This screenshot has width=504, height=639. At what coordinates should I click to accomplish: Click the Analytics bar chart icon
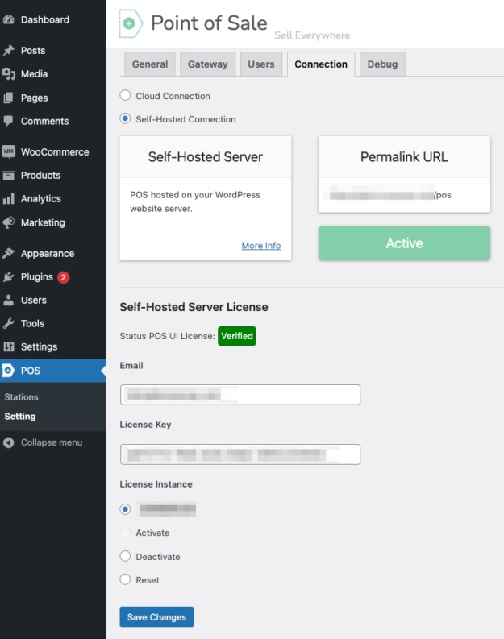(x=9, y=199)
